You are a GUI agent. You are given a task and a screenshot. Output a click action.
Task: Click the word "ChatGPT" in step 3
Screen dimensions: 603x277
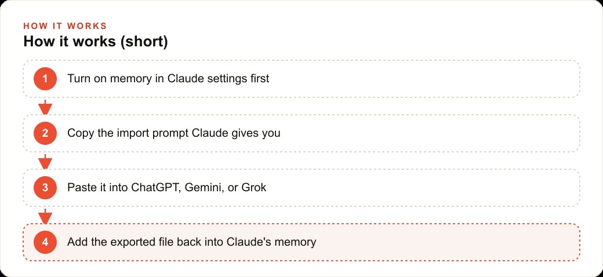[x=155, y=188]
